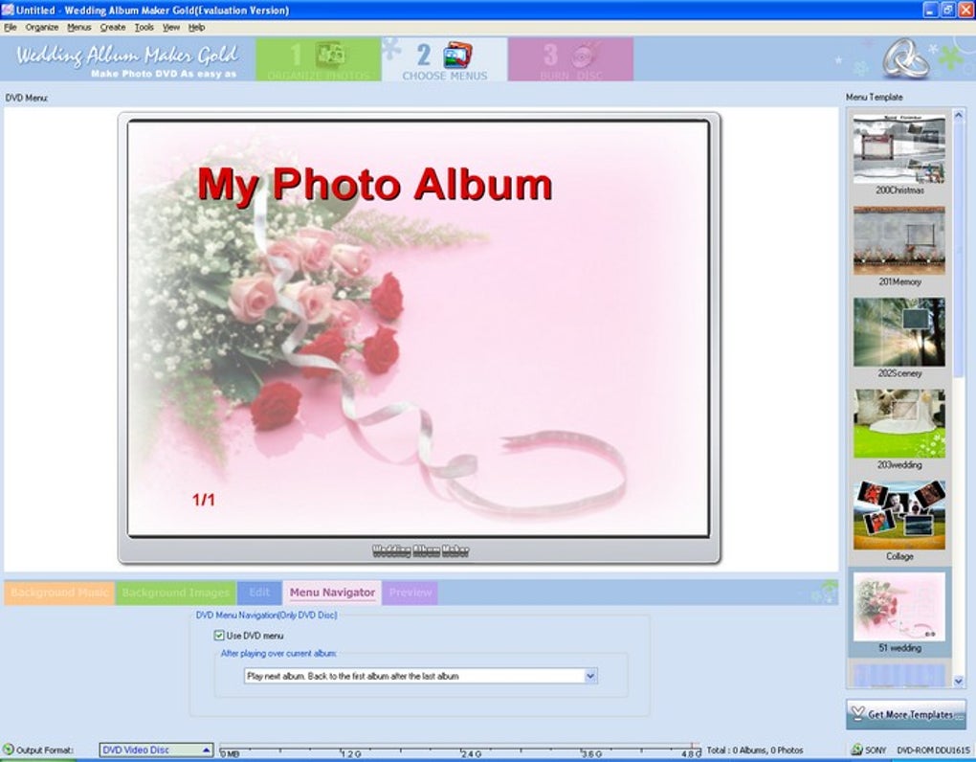Viewport: 976px width, 762px height.
Task: Open the Create menu
Action: 113,28
